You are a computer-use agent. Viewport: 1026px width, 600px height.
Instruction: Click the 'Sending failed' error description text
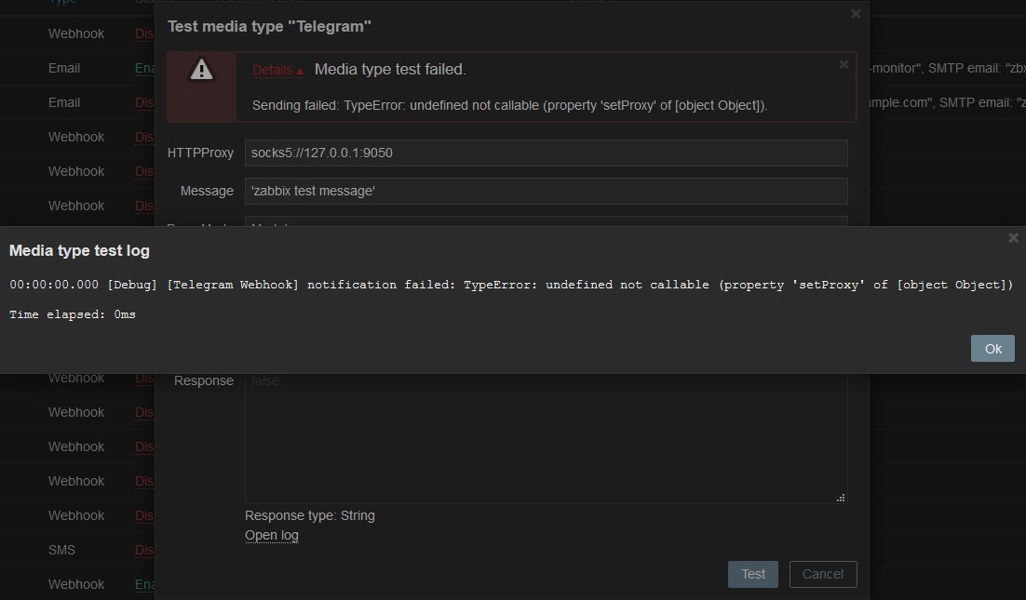[509, 105]
